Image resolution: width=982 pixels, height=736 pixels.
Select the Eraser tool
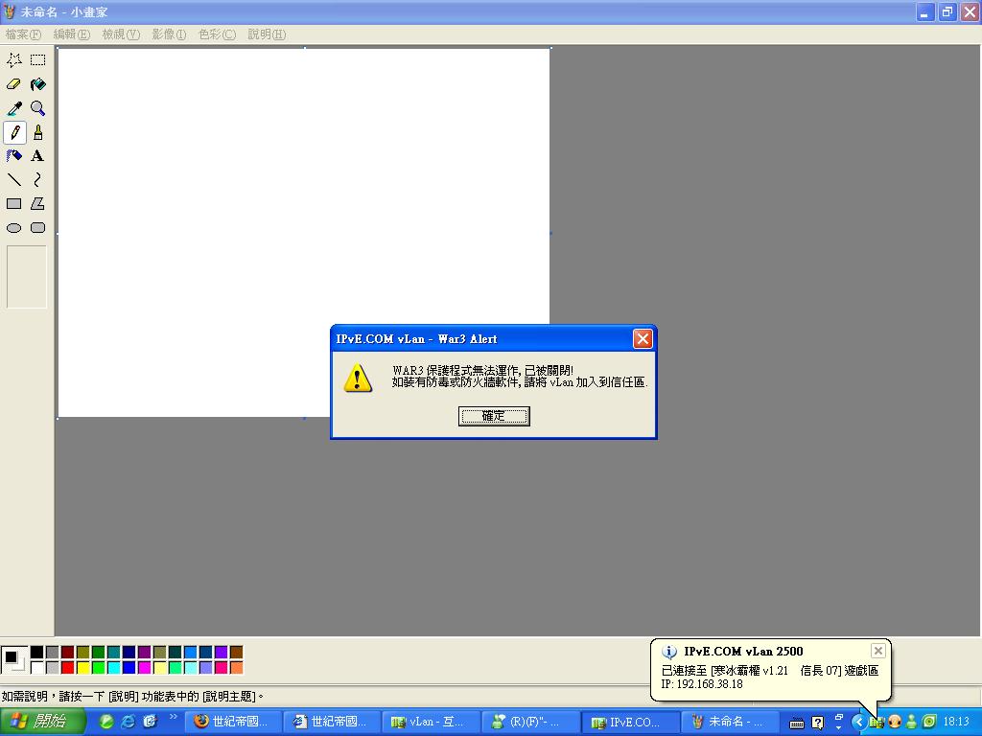(x=14, y=84)
